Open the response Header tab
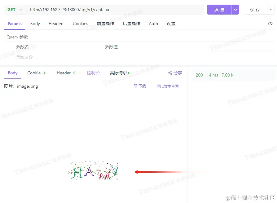This screenshot has height=203, width=277. coord(66,73)
